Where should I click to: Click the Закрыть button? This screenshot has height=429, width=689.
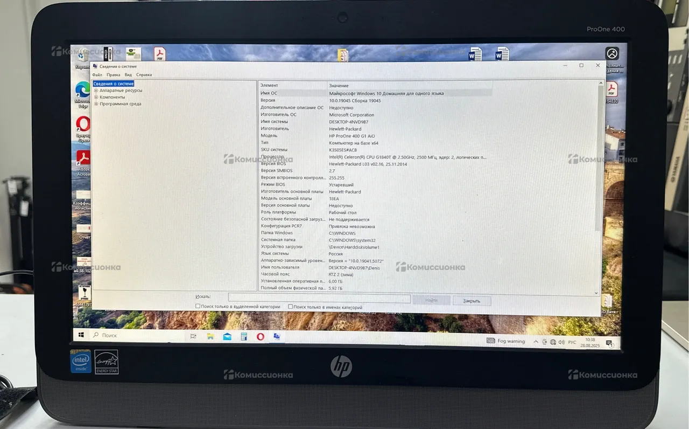(x=472, y=300)
